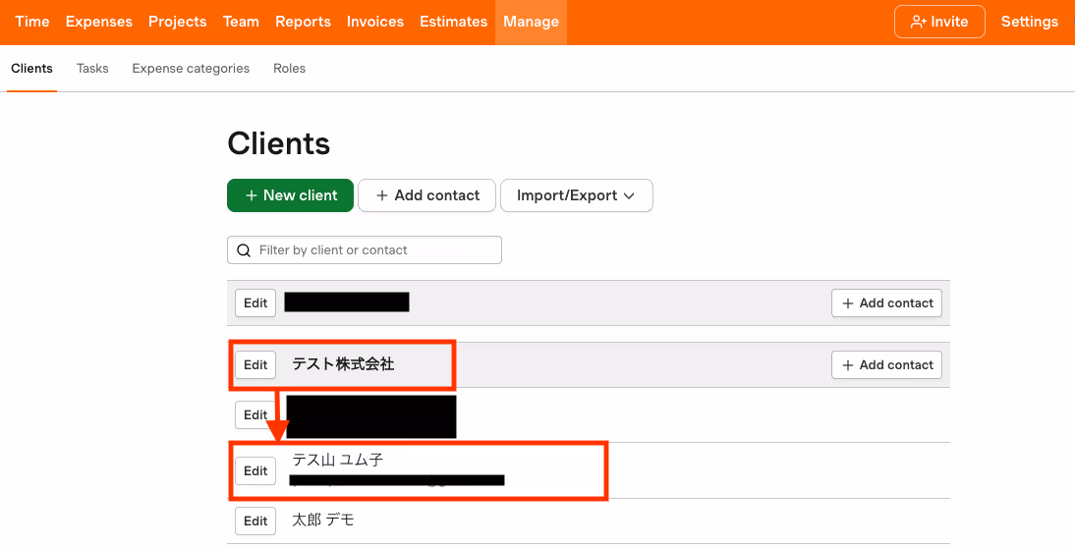Open the Invoices section

(x=375, y=22)
